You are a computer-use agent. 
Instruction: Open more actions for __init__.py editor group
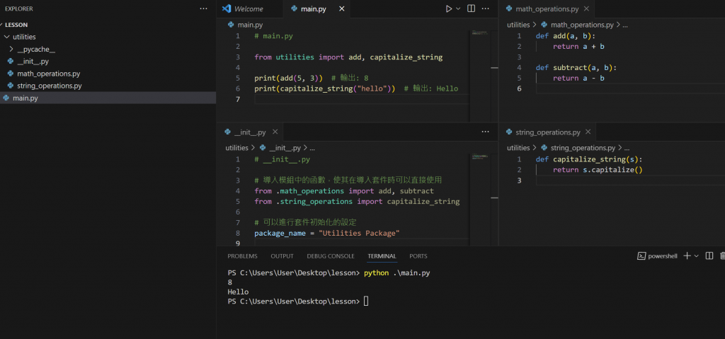click(485, 132)
